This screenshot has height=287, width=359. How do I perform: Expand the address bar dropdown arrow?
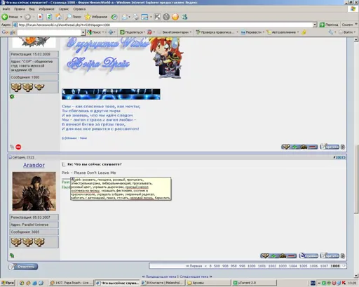pos(315,25)
